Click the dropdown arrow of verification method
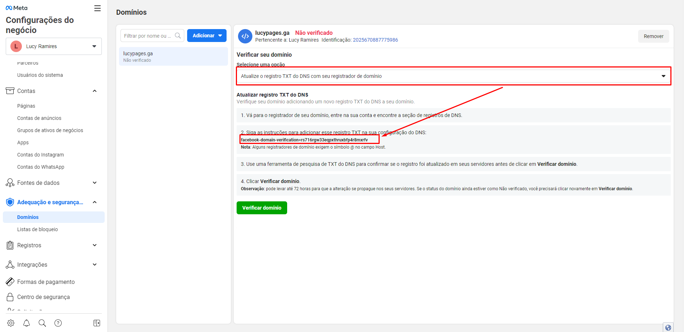Viewport: 684px width, 332px height. pos(664,76)
